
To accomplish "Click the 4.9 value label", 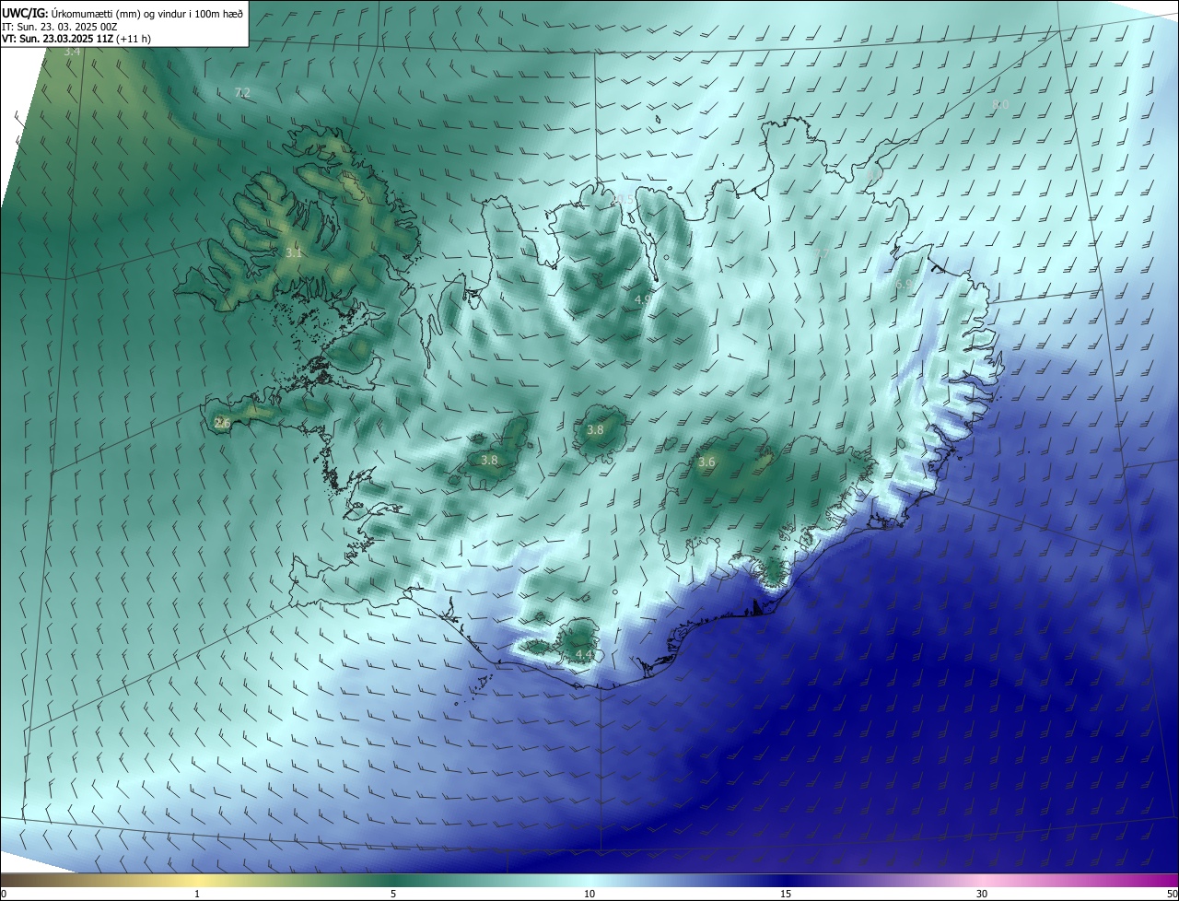I will [x=643, y=299].
